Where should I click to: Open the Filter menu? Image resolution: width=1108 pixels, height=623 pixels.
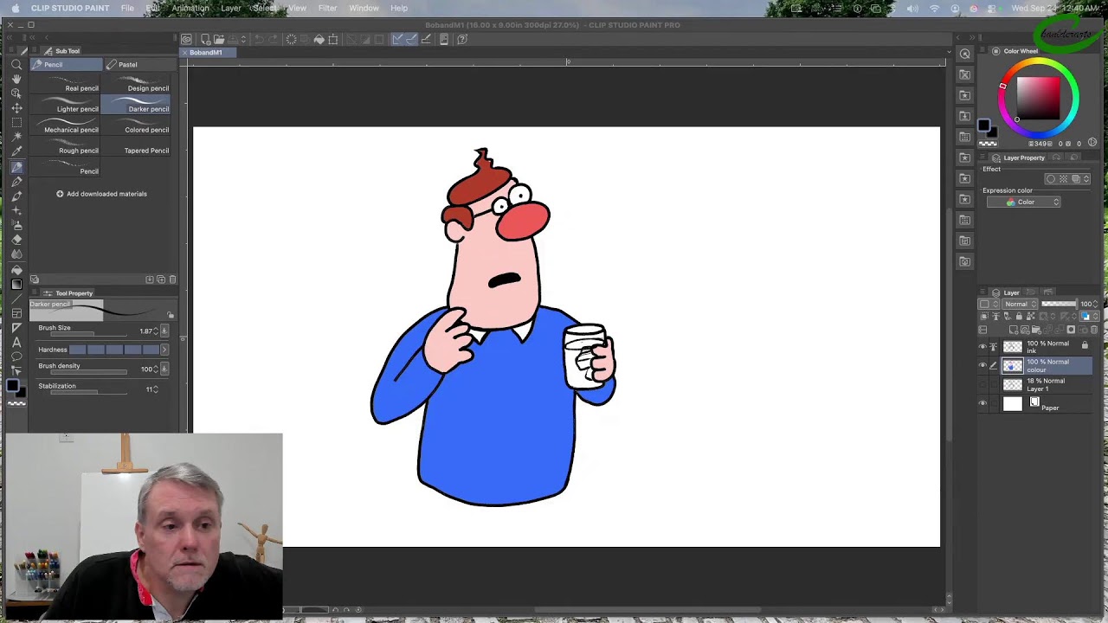pyautogui.click(x=327, y=8)
